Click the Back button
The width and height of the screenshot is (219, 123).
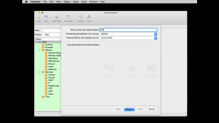(x=118, y=109)
